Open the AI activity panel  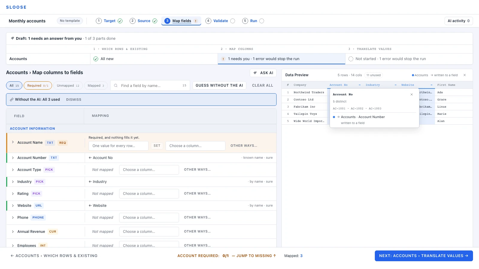click(459, 21)
